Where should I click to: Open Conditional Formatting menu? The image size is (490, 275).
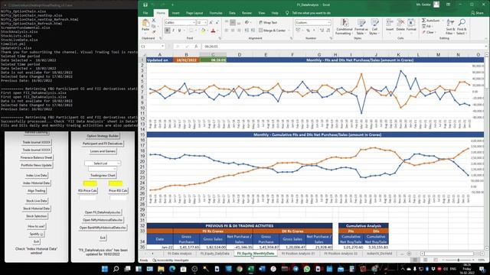(345, 27)
